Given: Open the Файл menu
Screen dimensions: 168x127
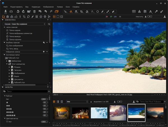Looking at the screenshot, I should (x=5, y=6).
